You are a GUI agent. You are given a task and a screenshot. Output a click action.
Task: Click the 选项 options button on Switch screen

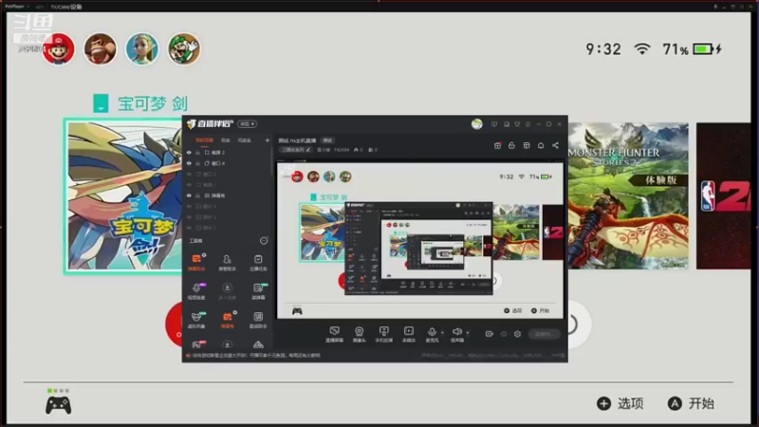620,403
